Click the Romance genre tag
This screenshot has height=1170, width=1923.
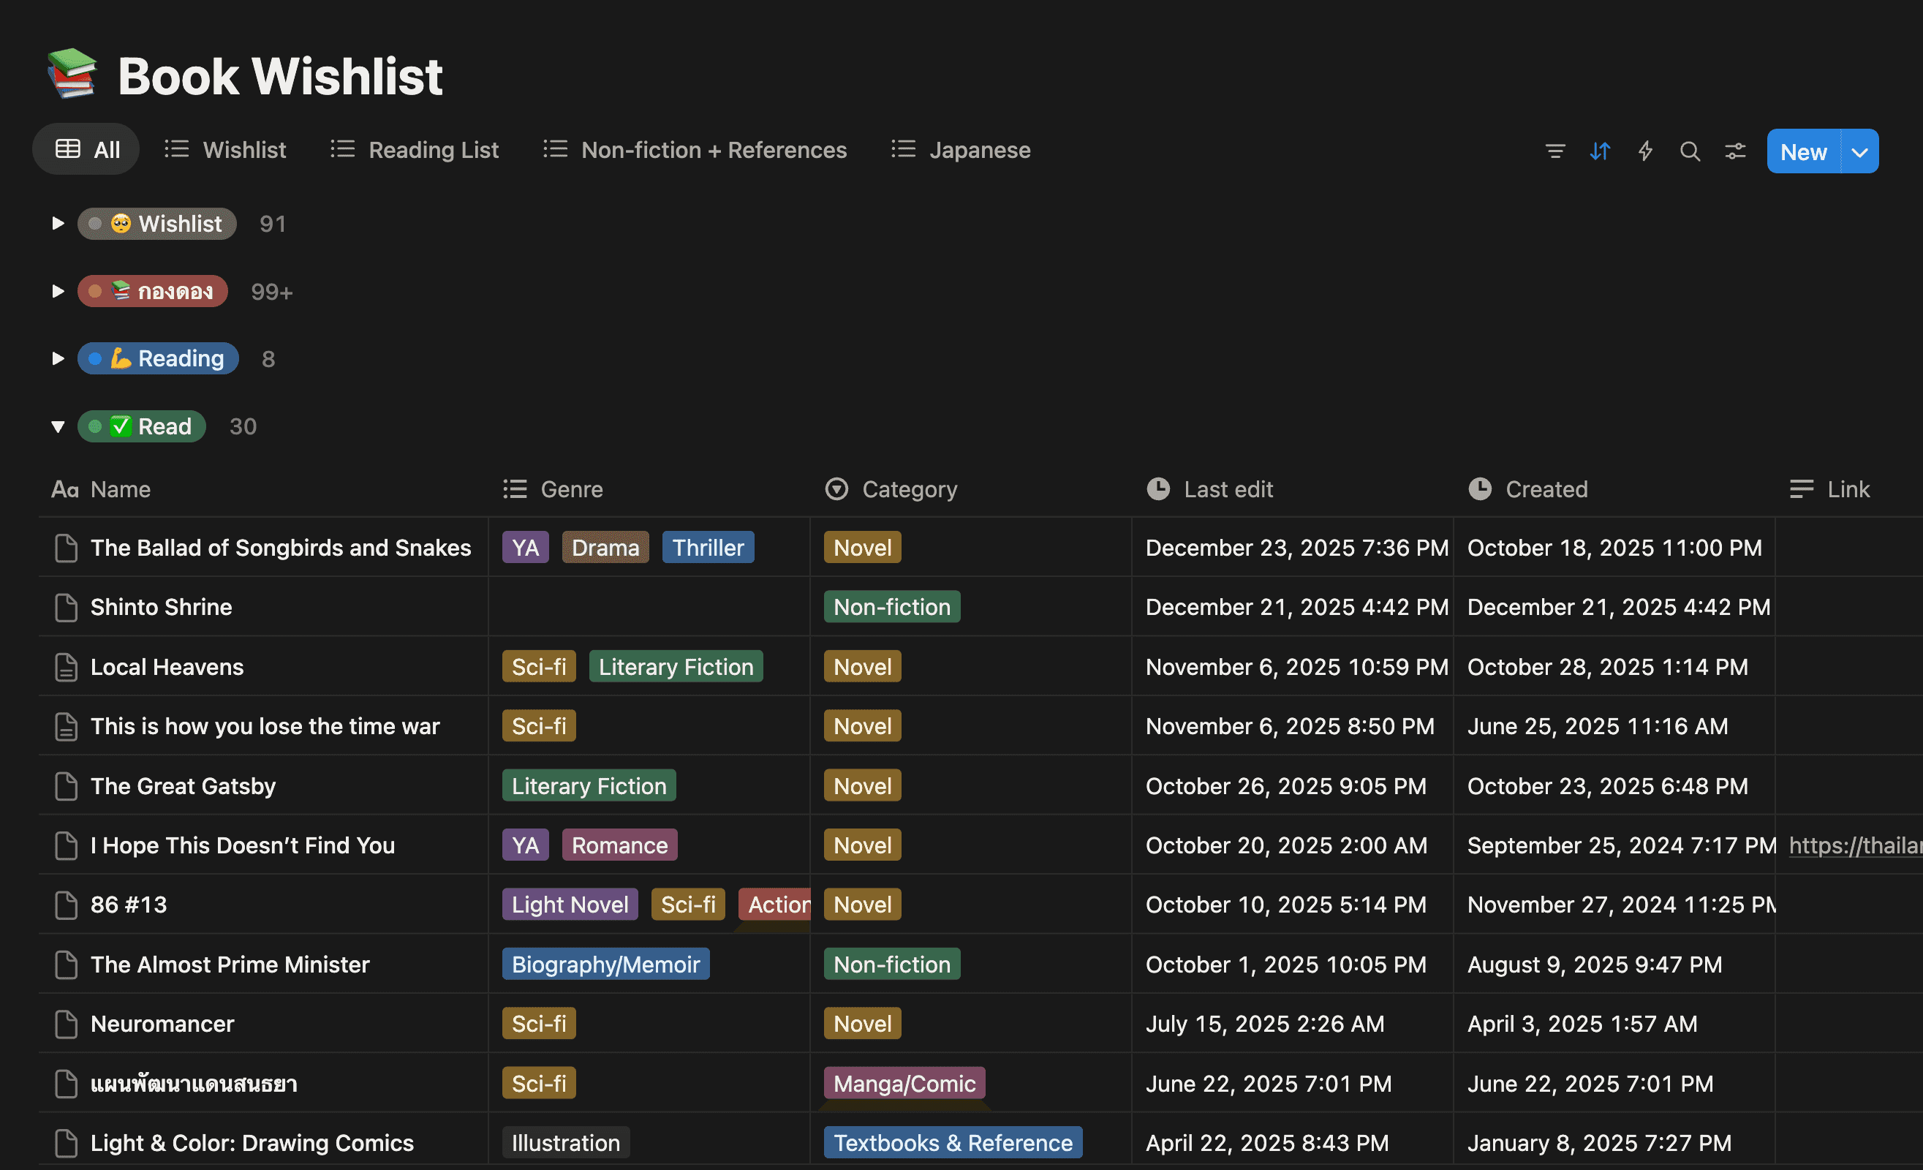click(x=619, y=845)
